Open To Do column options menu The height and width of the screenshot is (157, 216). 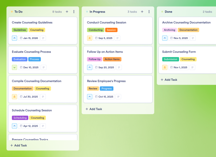point(74,12)
